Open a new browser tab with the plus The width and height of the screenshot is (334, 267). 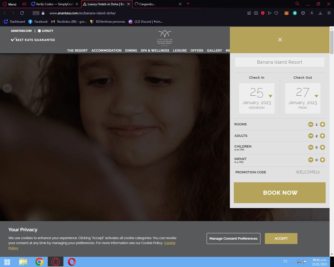188,4
